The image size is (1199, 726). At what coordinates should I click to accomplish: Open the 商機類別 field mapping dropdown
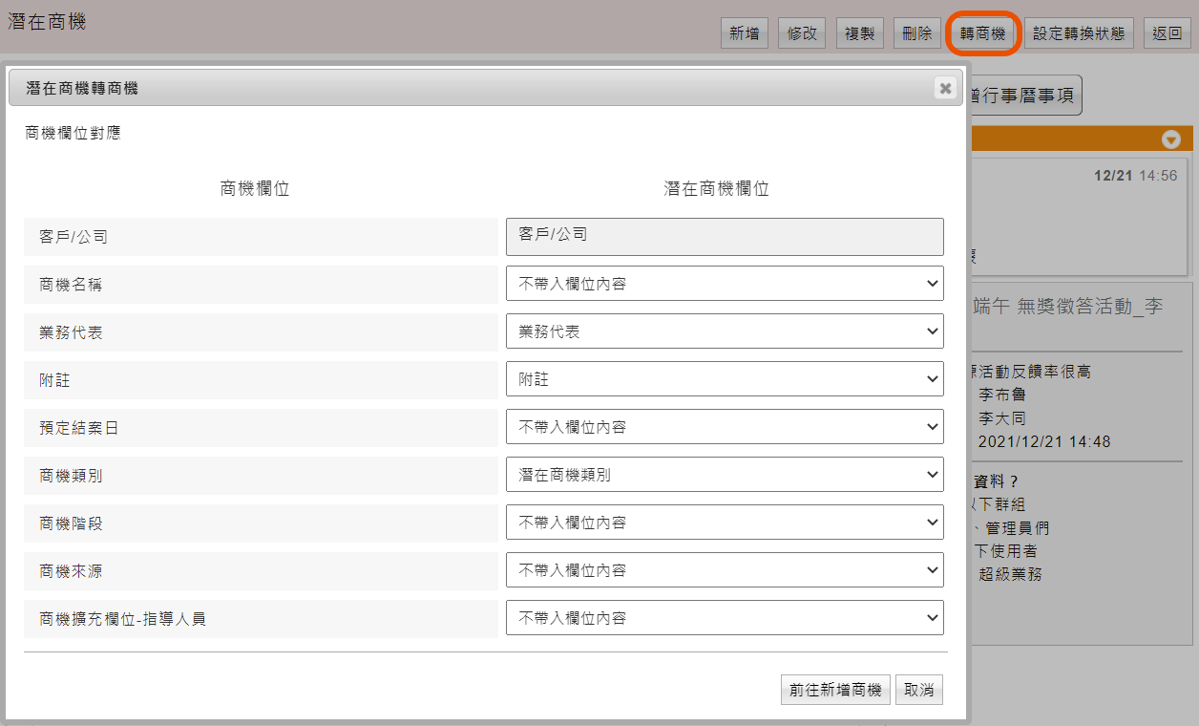pos(725,475)
